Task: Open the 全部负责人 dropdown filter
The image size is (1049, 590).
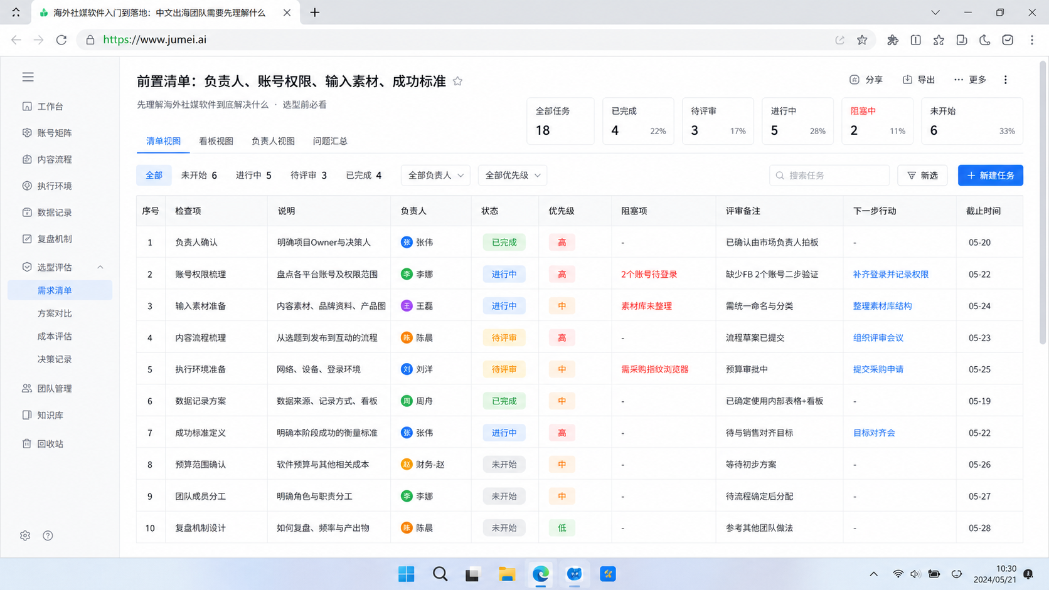Action: [x=435, y=176]
